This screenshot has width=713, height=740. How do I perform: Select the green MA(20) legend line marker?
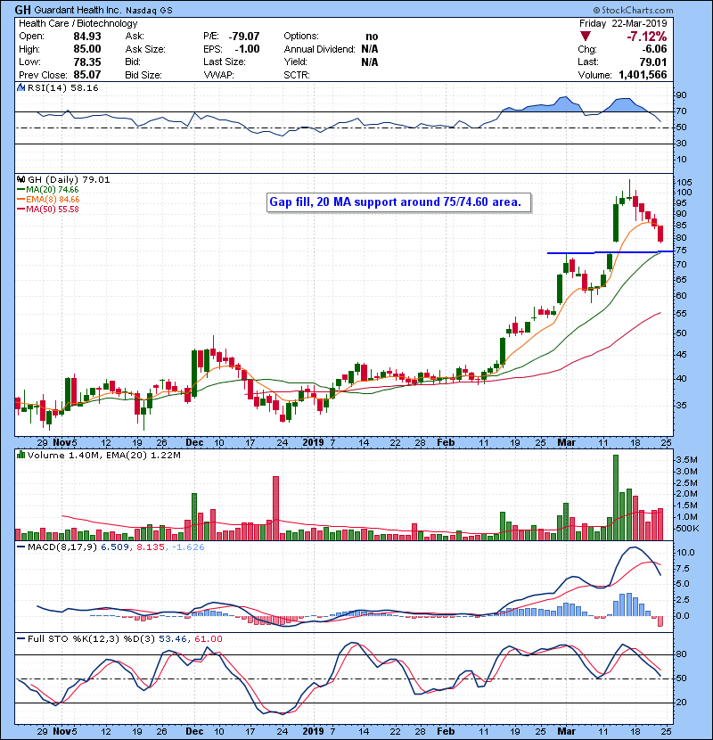coord(21,190)
